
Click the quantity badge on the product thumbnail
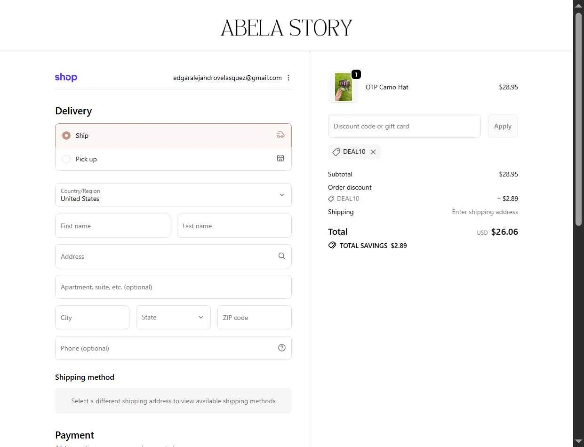[356, 74]
